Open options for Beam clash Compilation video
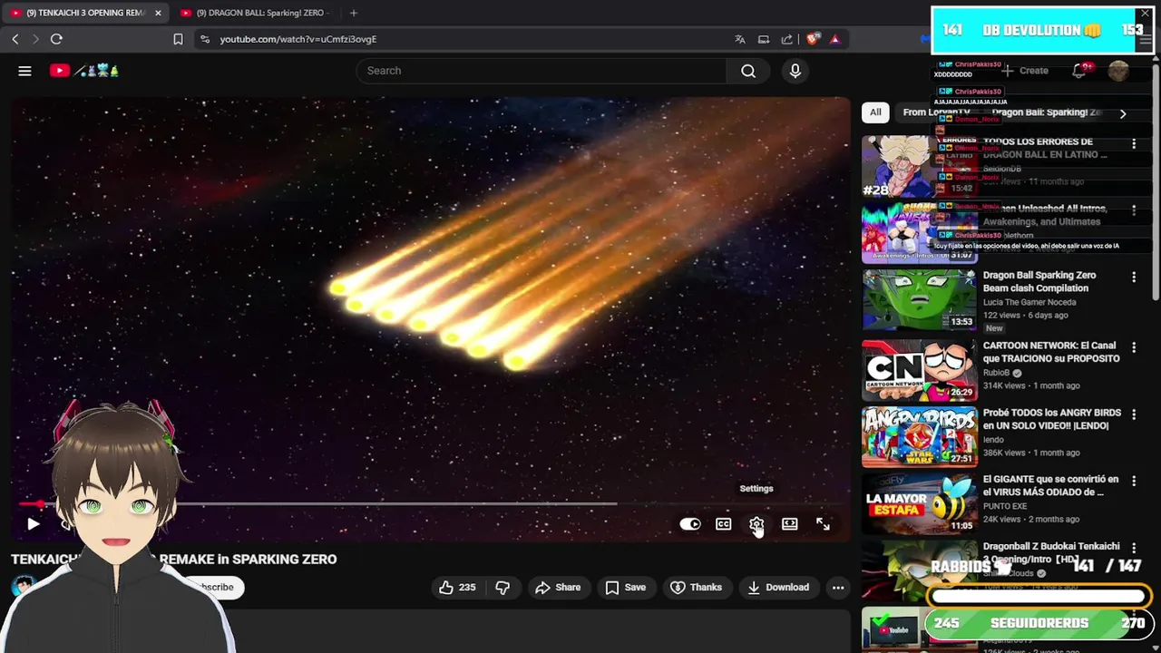Screen dimensions: 1161x653 (x=1134, y=278)
